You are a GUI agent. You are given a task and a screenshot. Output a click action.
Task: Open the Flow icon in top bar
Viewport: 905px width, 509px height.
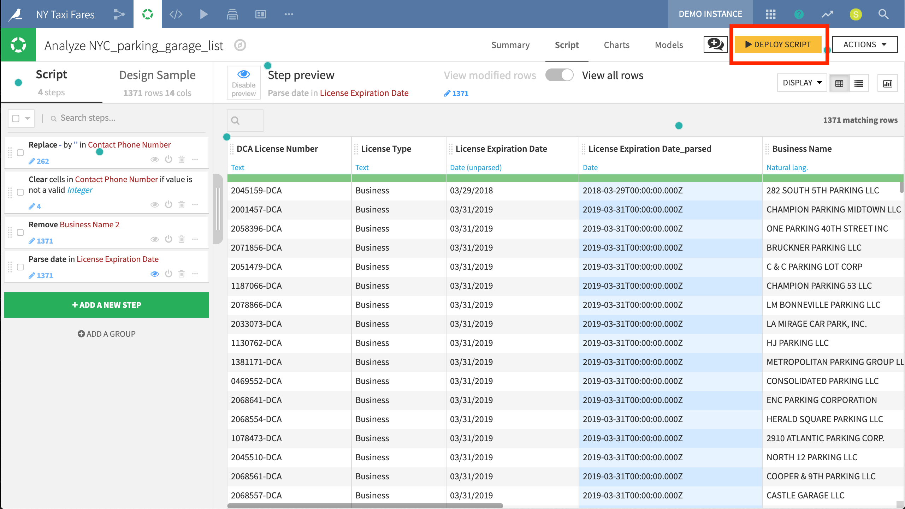[119, 14]
